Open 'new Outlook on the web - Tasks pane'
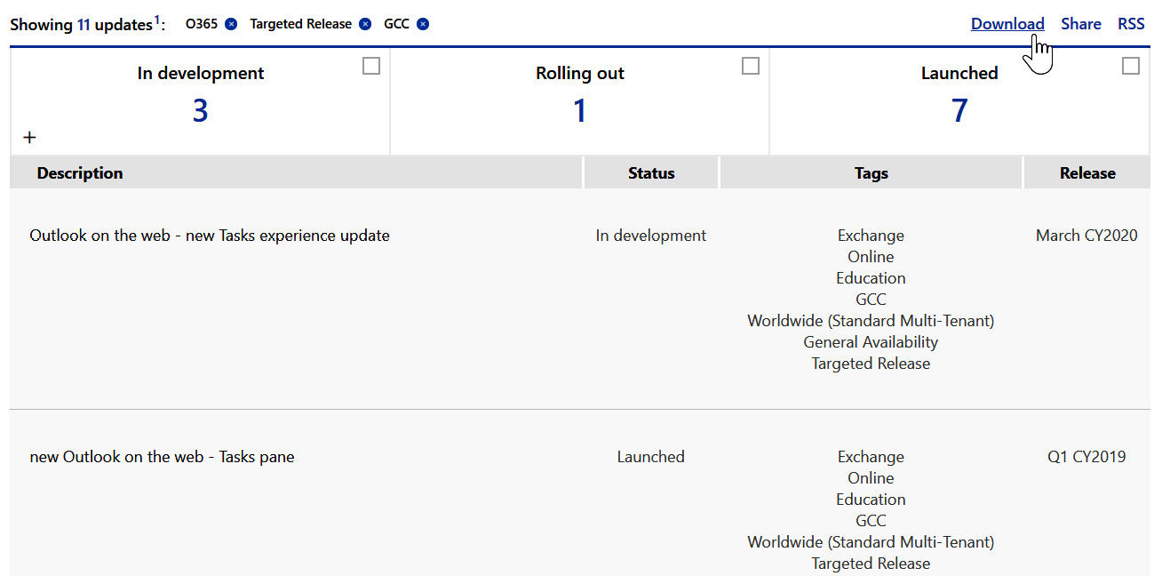This screenshot has height=576, width=1154. [x=162, y=457]
